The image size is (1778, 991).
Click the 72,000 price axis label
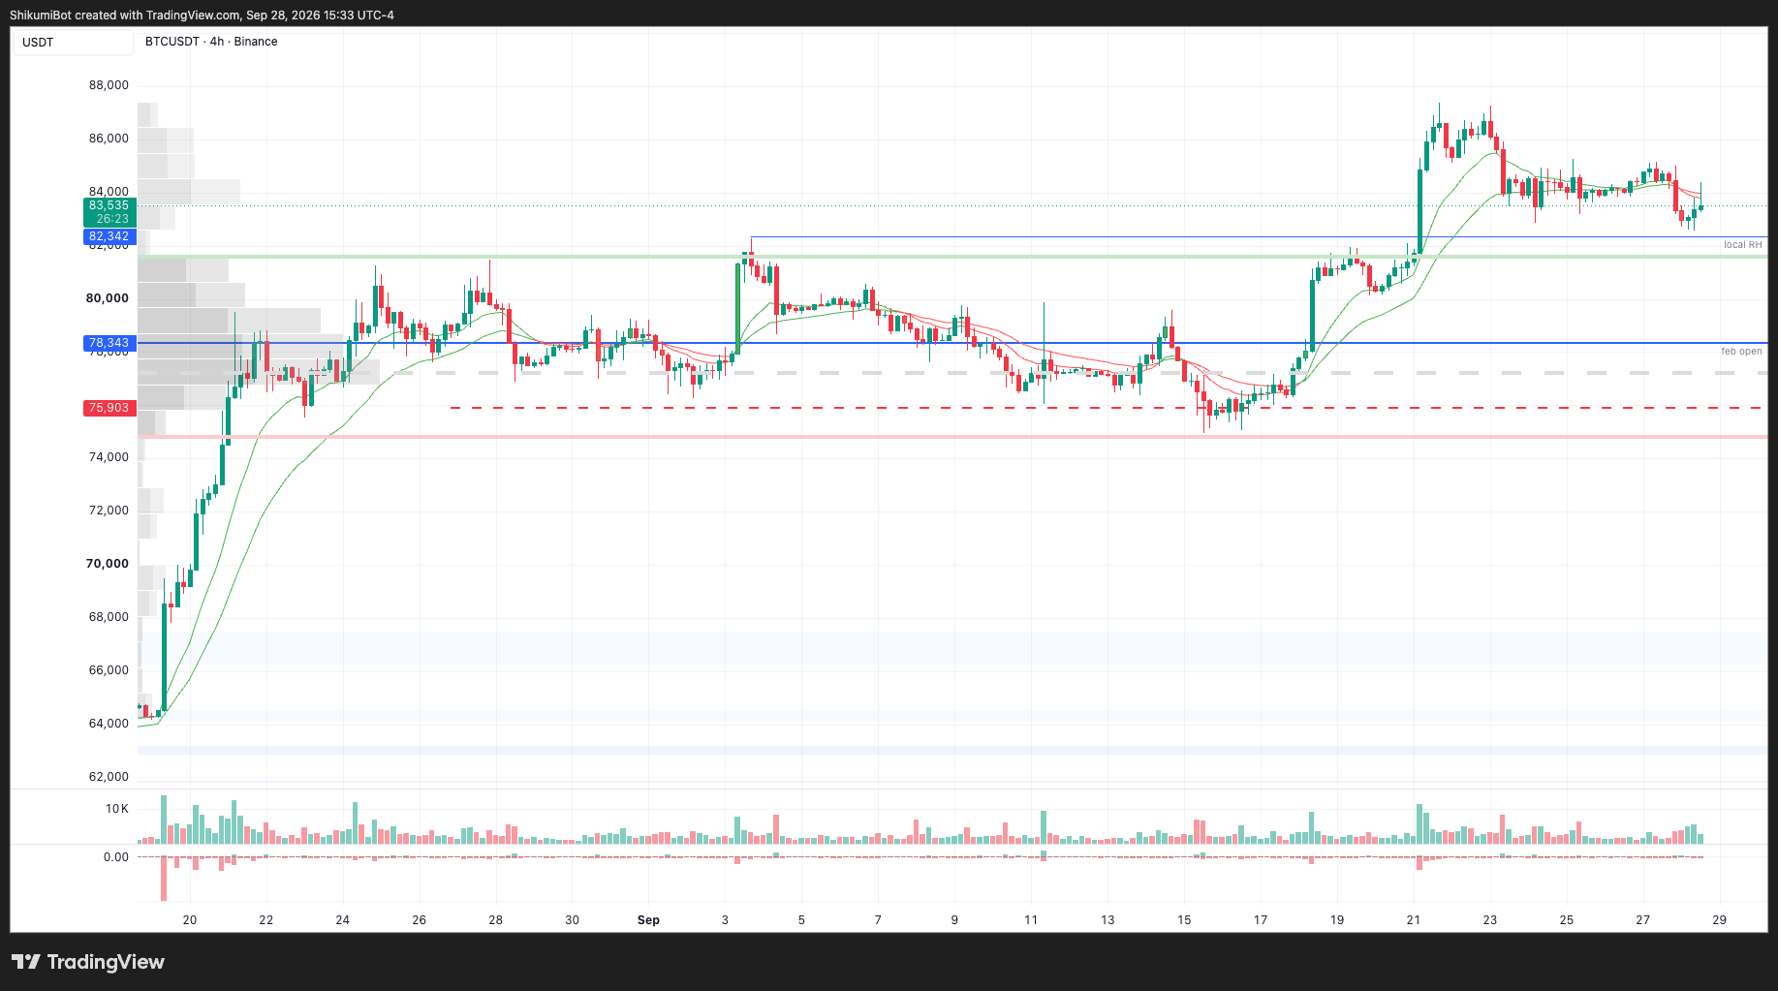click(109, 511)
